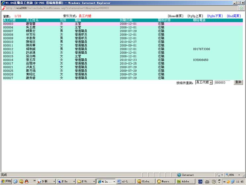Click the Home首頁 navigation link
Viewport: 246px width, 185px height.
click(x=175, y=16)
